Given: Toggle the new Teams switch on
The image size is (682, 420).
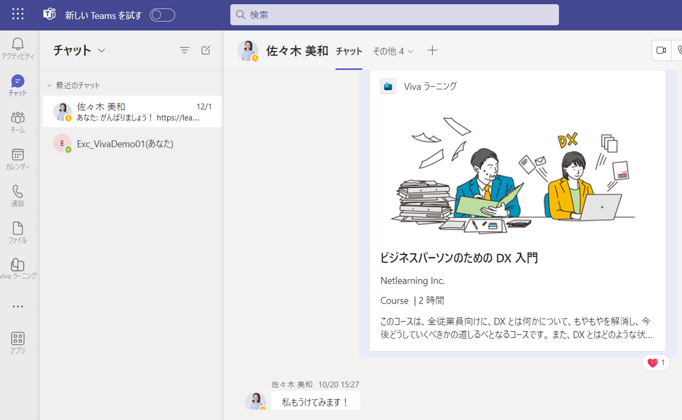Looking at the screenshot, I should (162, 15).
